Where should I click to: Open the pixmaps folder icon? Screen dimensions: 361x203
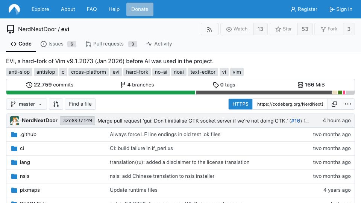(x=14, y=190)
